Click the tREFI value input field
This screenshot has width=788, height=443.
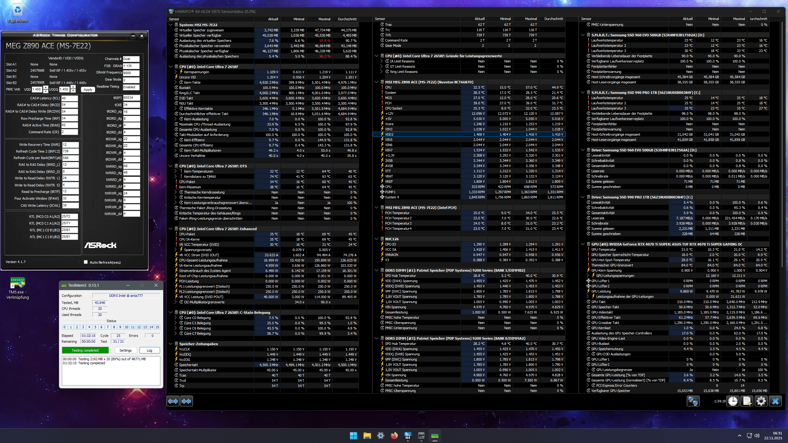click(x=131, y=98)
